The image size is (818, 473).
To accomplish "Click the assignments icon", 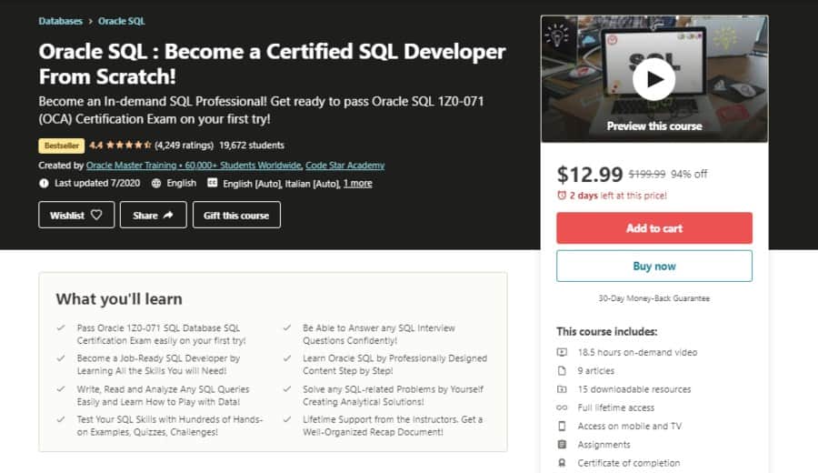I will (562, 445).
